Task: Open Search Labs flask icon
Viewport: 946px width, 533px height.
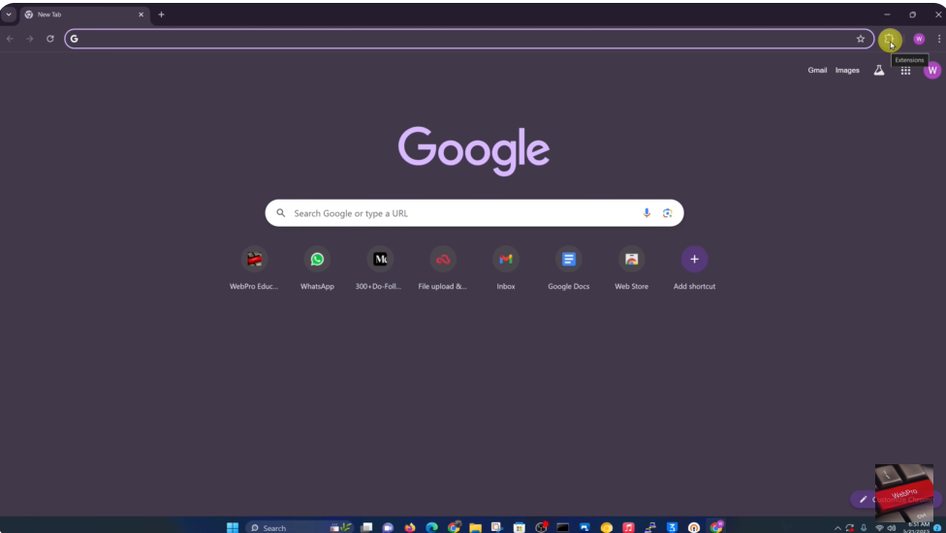Action: tap(879, 71)
